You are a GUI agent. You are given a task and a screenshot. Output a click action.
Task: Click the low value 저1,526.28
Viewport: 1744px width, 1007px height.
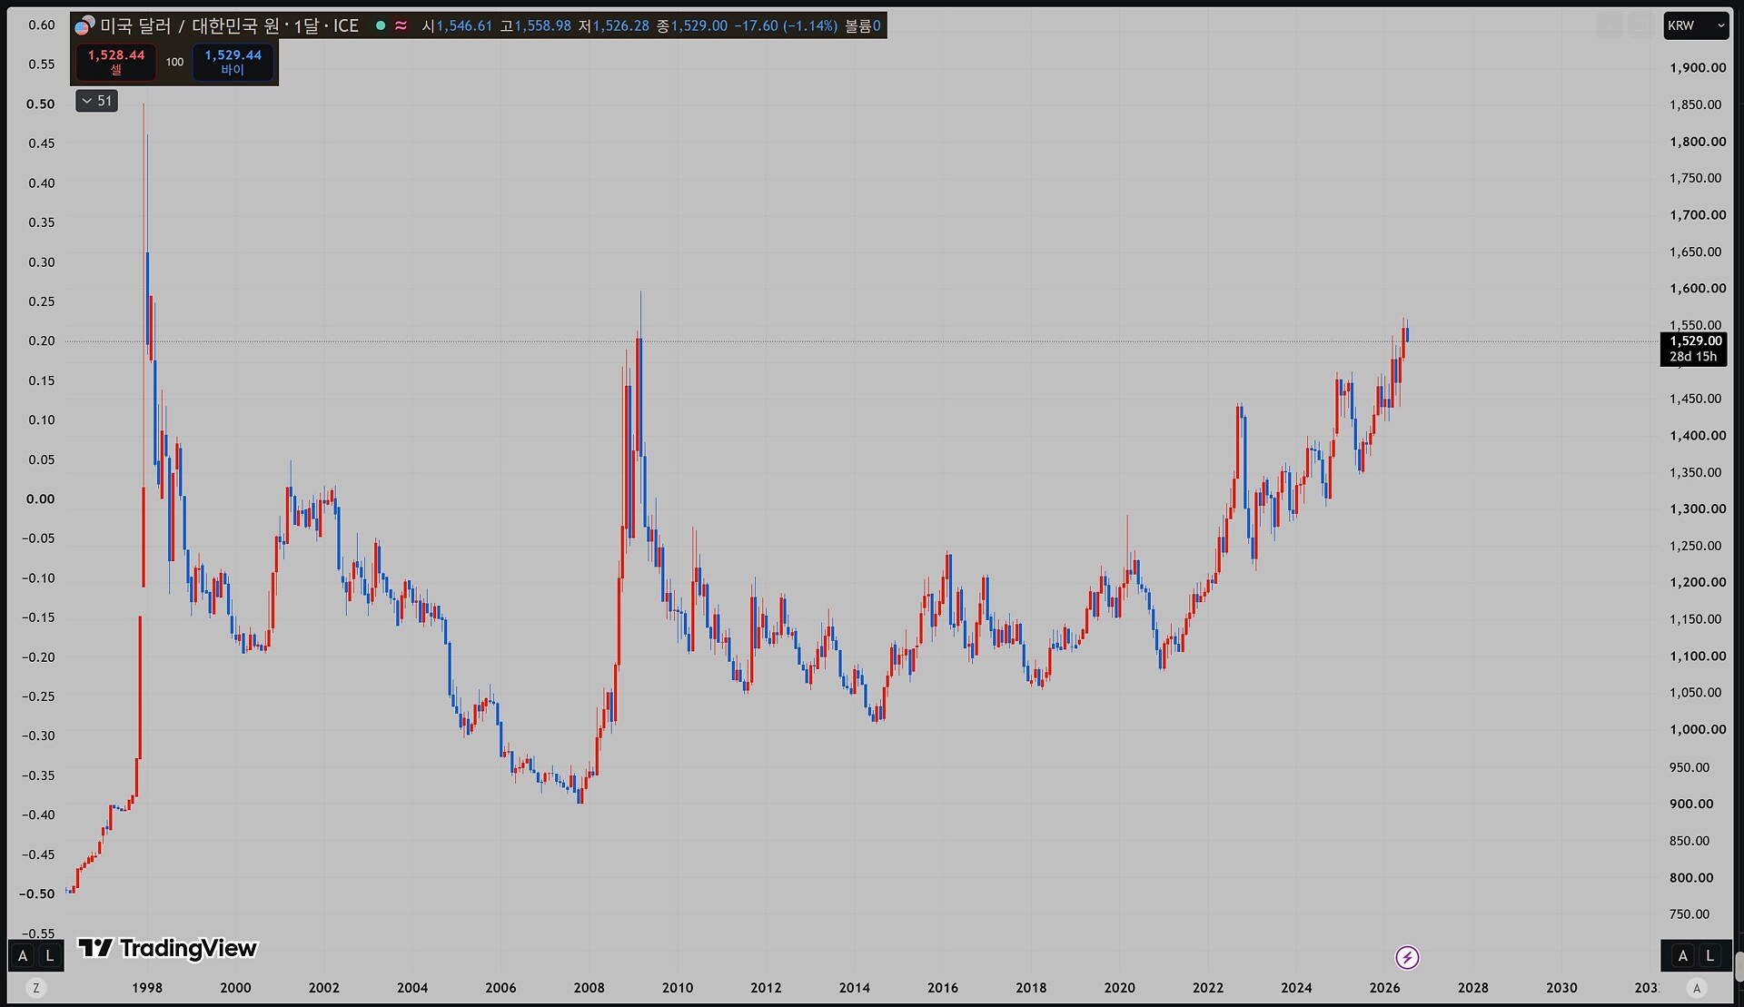tap(614, 25)
